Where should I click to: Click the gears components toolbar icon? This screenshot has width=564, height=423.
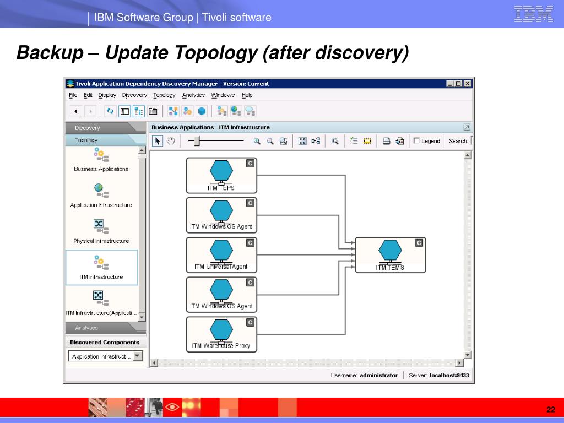[x=187, y=111]
